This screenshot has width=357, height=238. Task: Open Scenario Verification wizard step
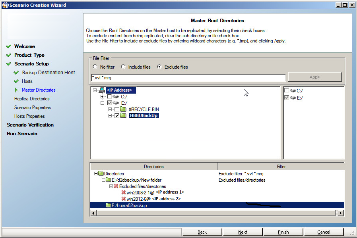click(x=30, y=125)
